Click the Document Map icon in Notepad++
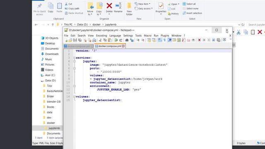 (179, 40)
